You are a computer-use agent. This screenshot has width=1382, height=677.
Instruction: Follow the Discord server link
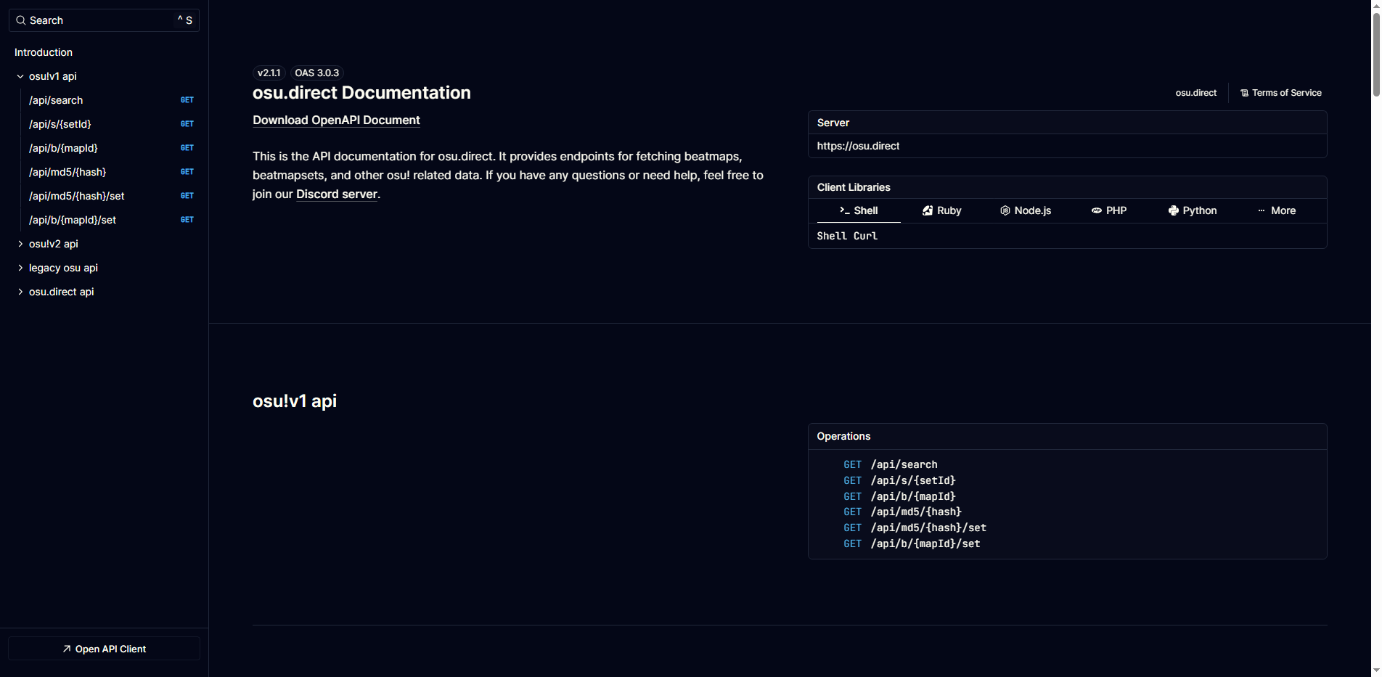tap(337, 194)
